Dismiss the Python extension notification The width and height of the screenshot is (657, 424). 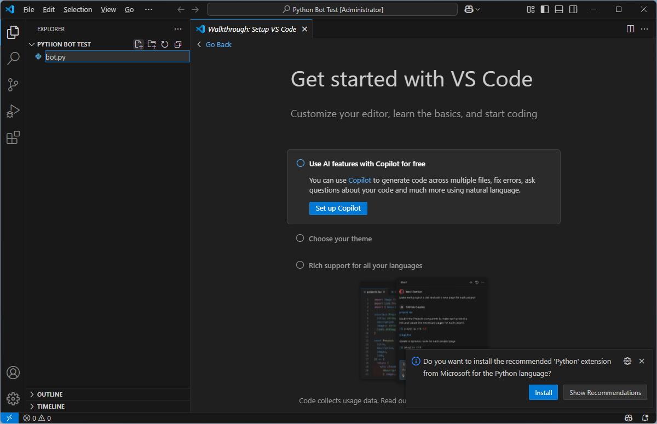642,361
